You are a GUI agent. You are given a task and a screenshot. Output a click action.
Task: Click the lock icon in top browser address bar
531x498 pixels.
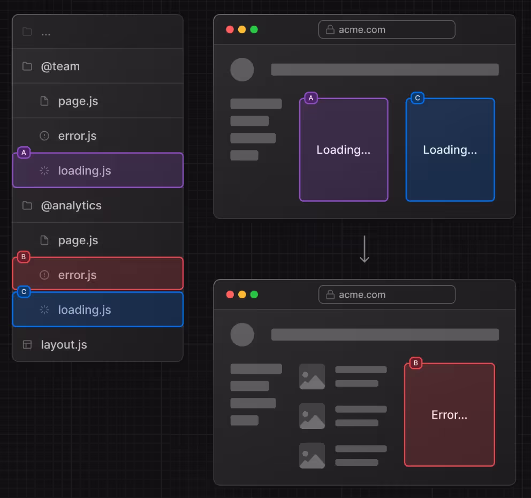[330, 30]
